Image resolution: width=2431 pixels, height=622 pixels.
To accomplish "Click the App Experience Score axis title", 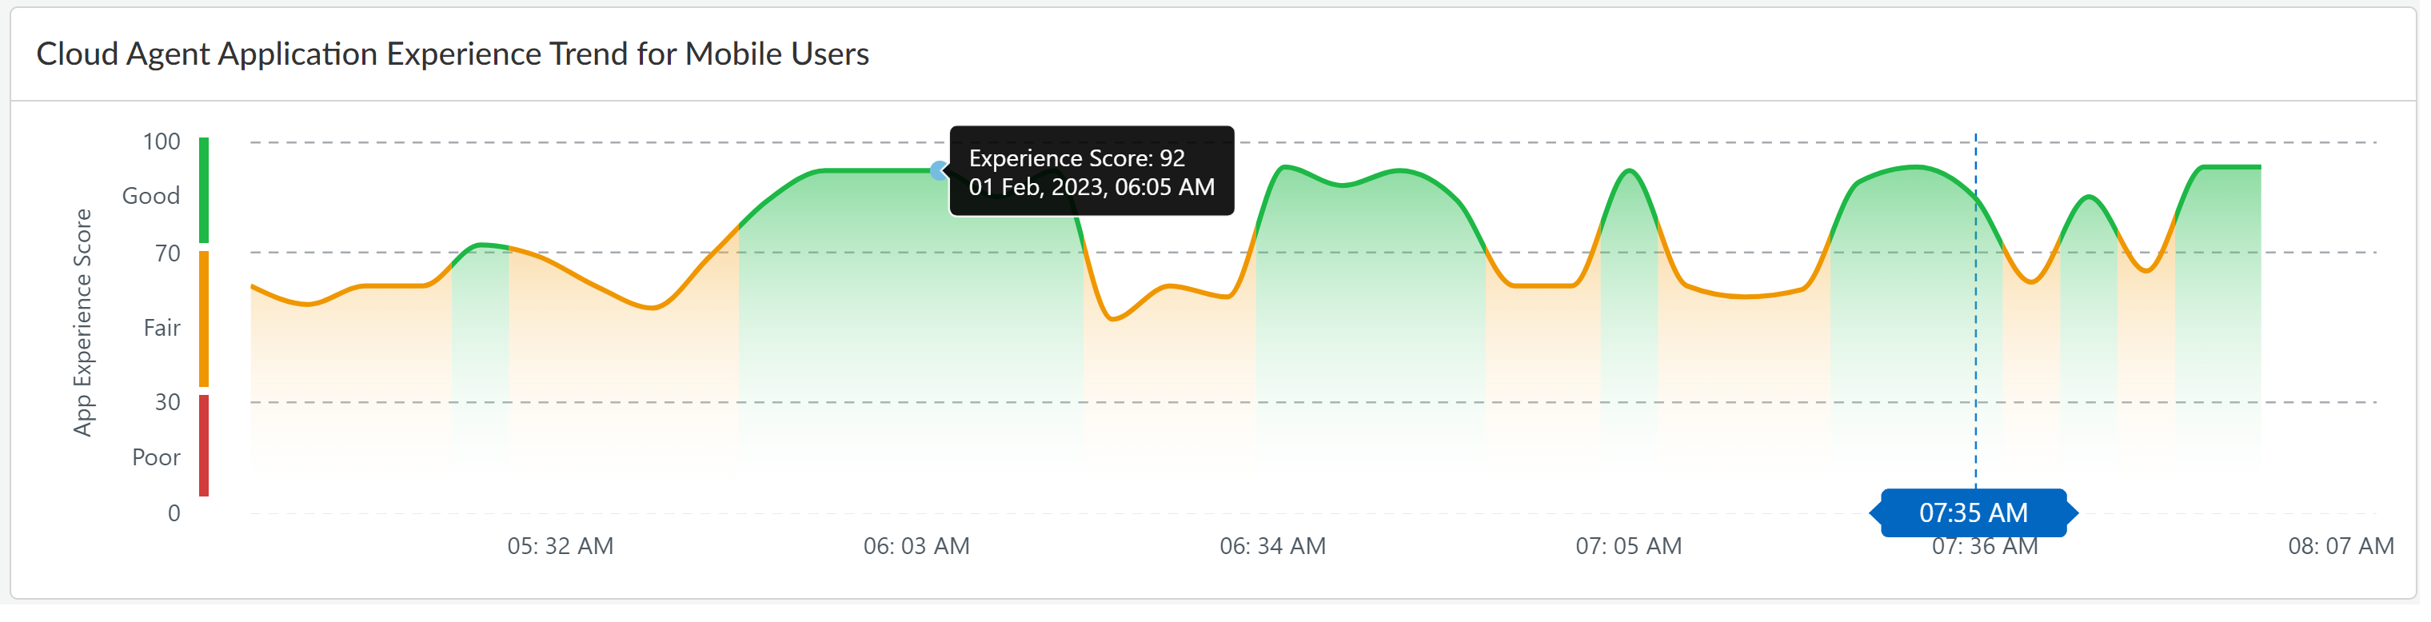I will (x=83, y=323).
